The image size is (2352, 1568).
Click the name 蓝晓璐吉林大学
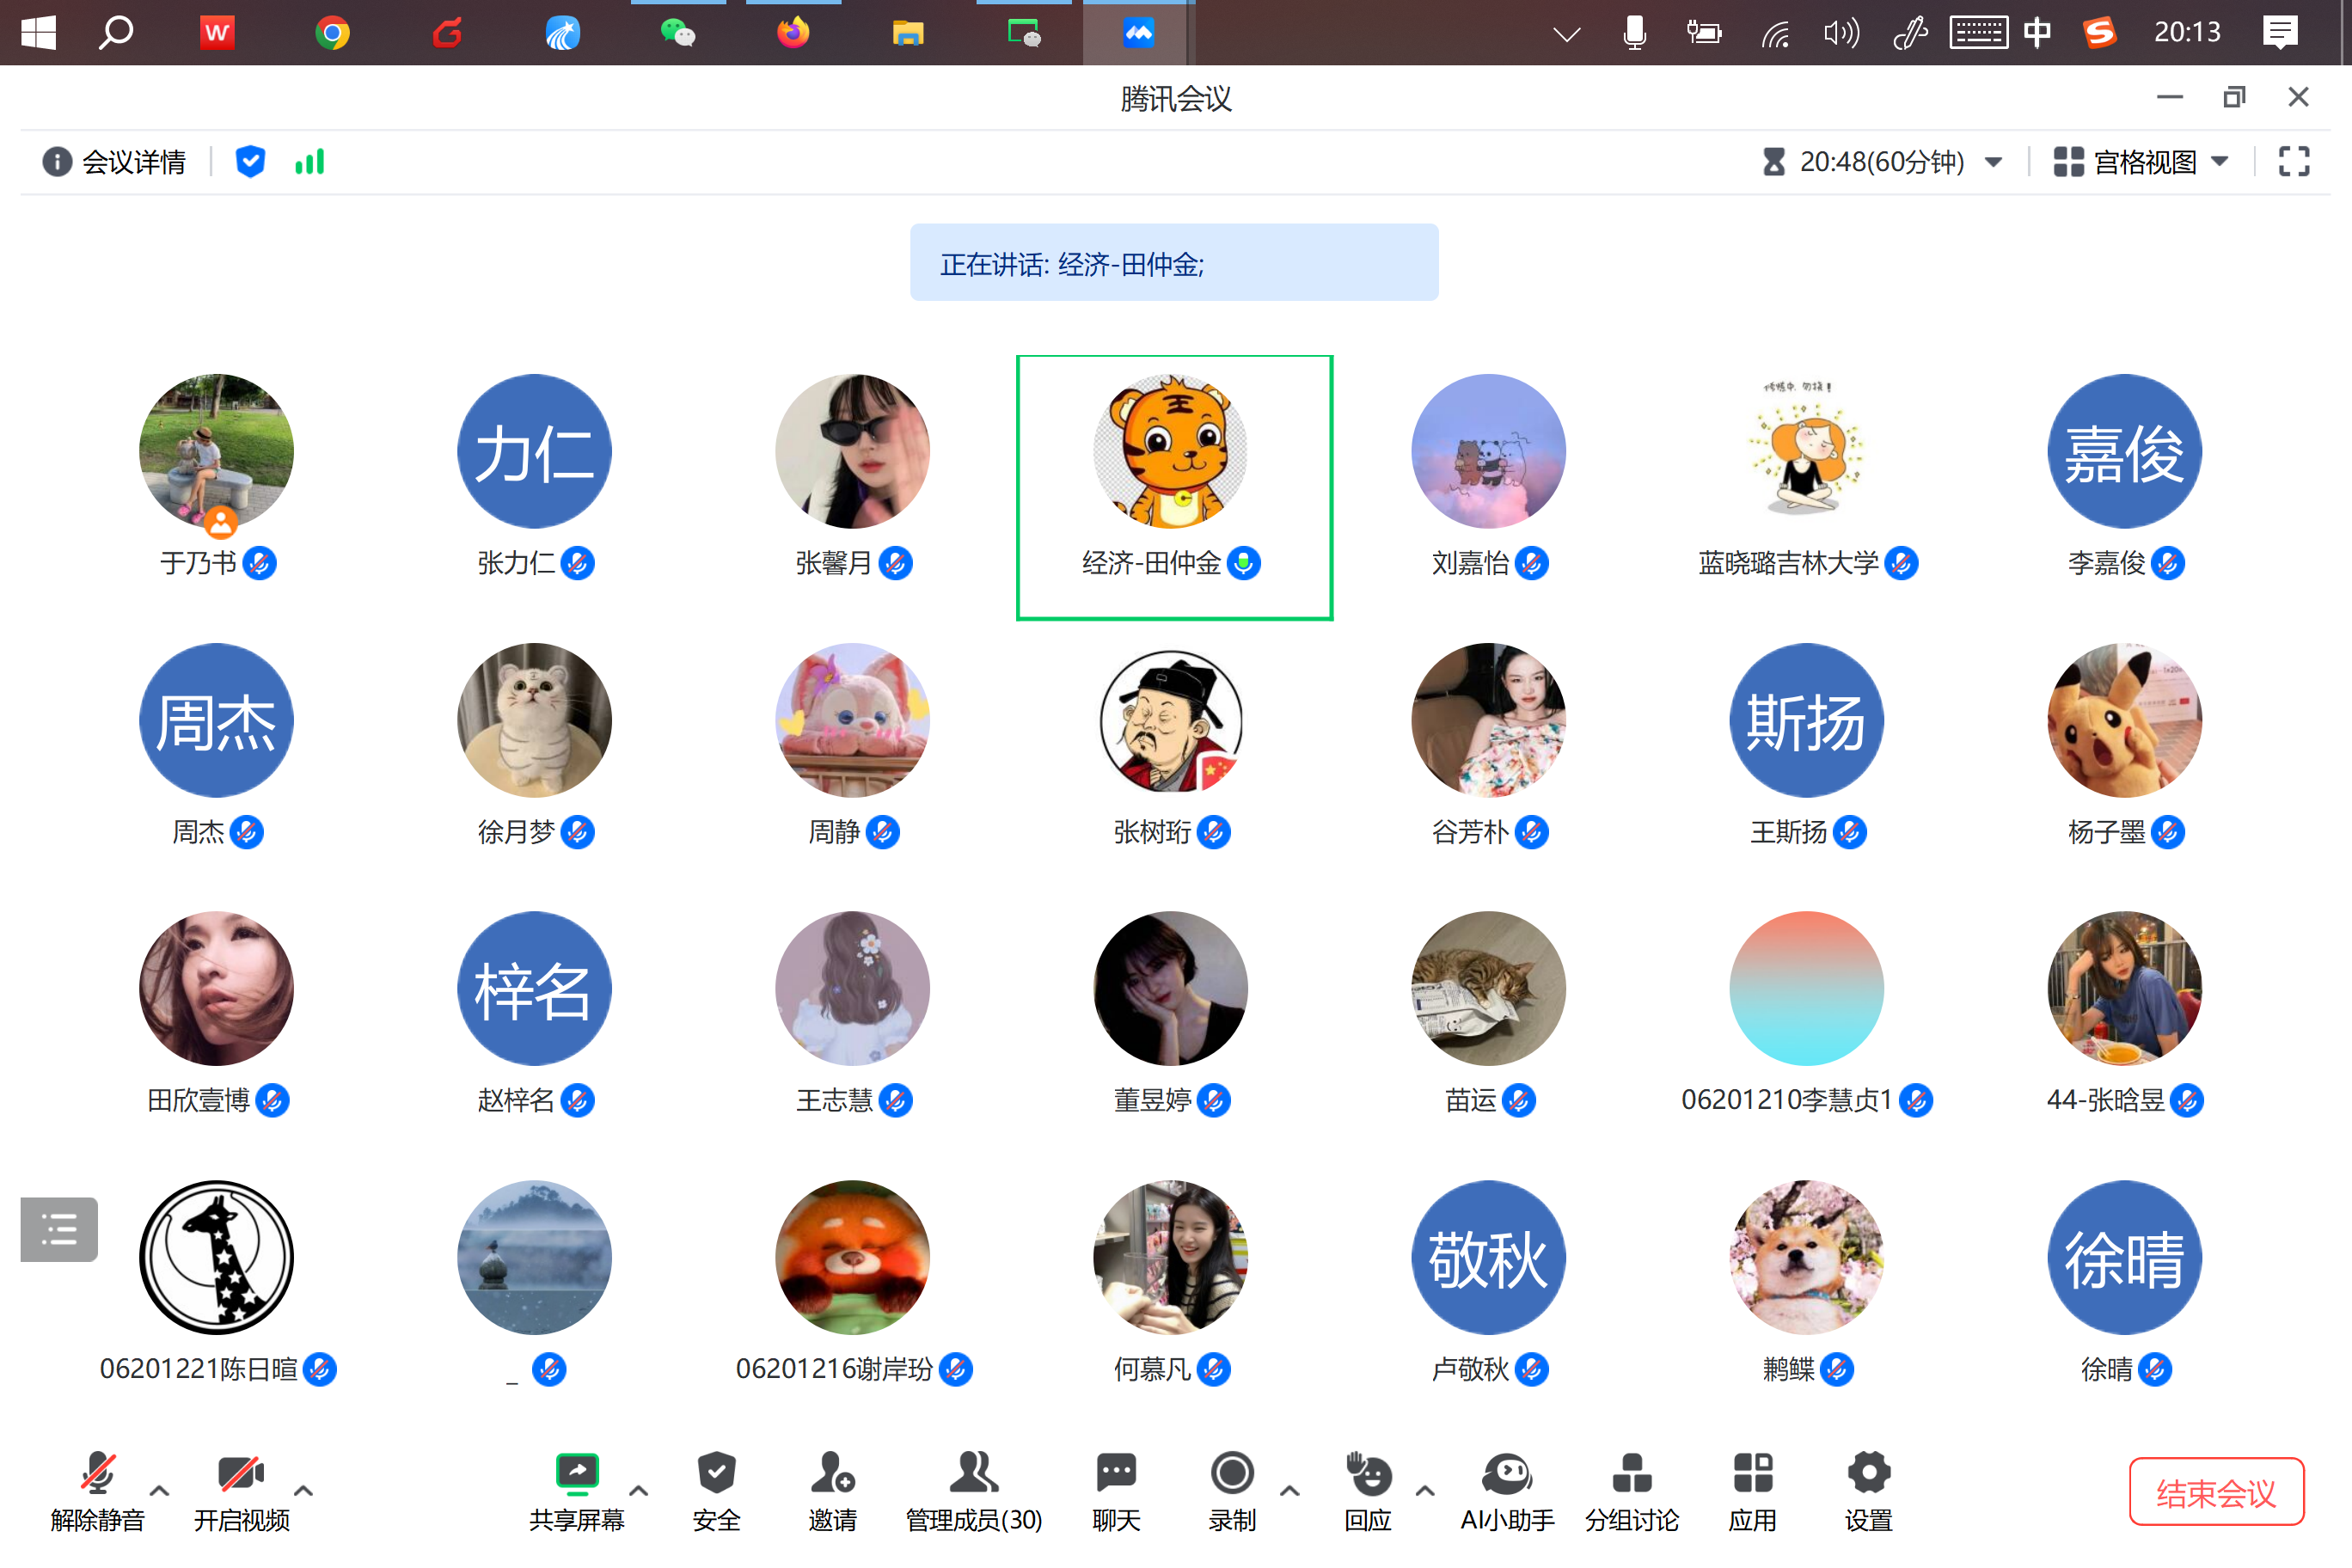pos(1788,563)
